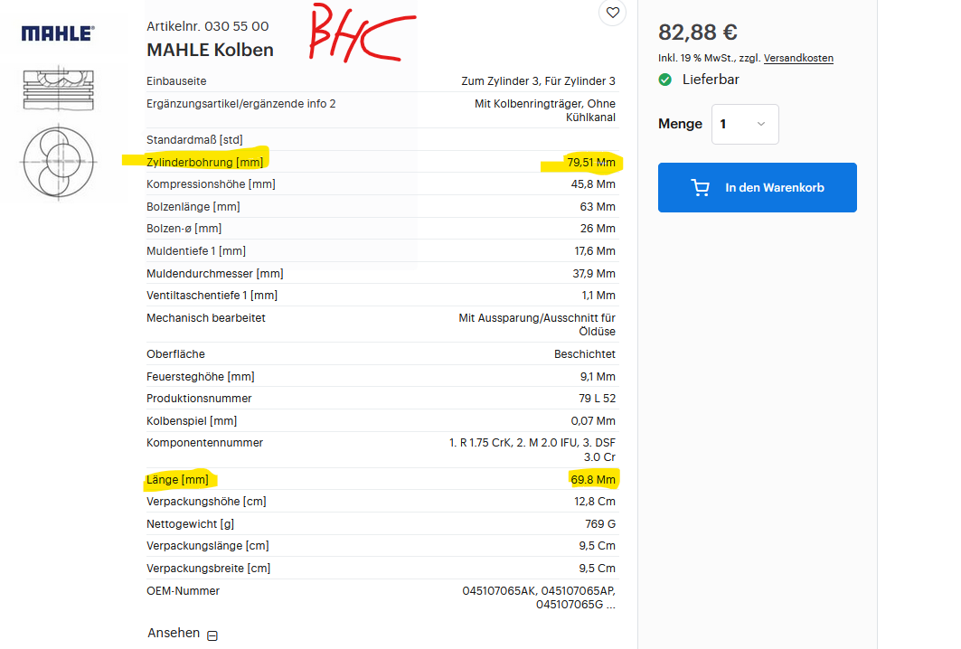Open the Menge quantity dropdown
Image resolution: width=961 pixels, height=649 pixels.
click(x=745, y=124)
